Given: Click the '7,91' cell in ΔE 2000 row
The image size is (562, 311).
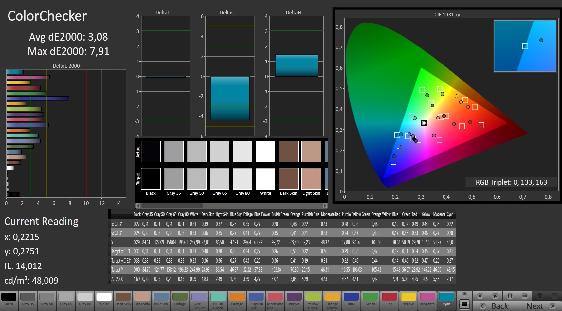Looking at the screenshot, I should [395, 279].
